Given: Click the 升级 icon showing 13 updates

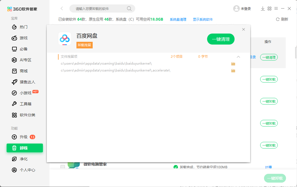Looking at the screenshot, I should tap(14, 137).
